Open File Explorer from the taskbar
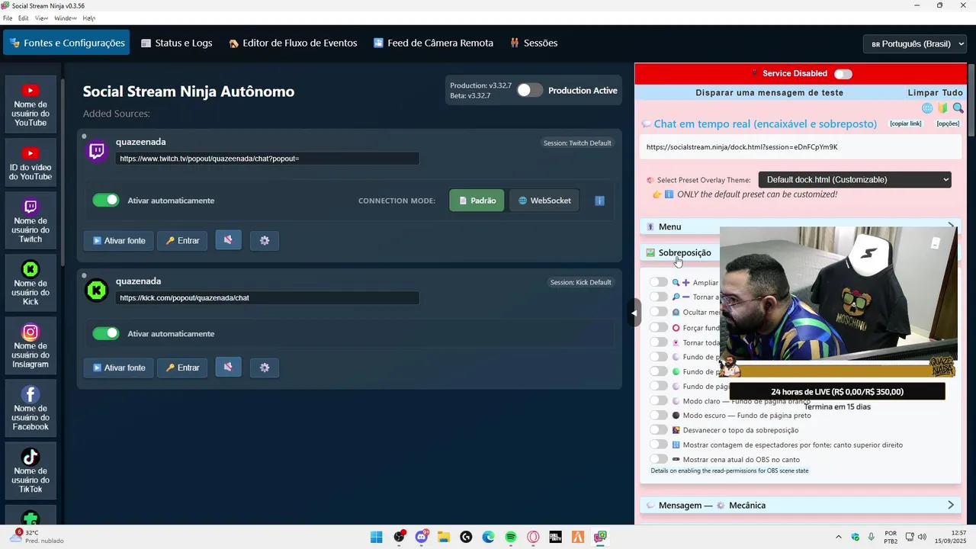976x549 pixels. (444, 537)
